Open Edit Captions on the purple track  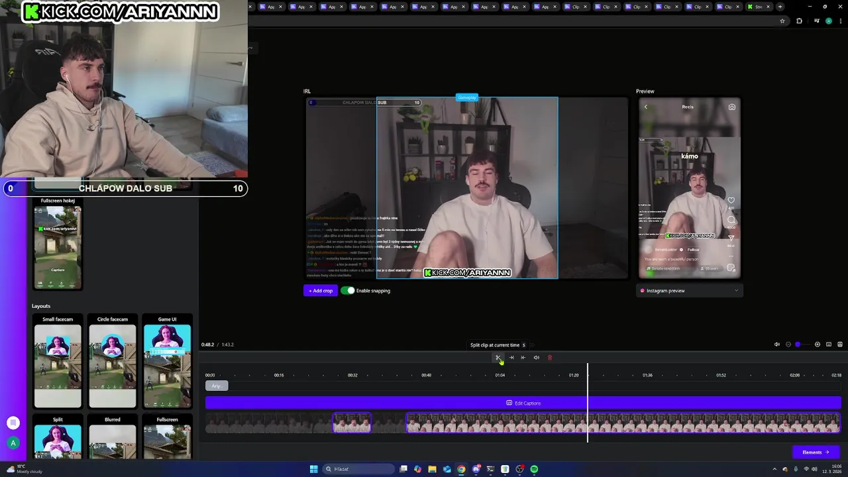(523, 403)
